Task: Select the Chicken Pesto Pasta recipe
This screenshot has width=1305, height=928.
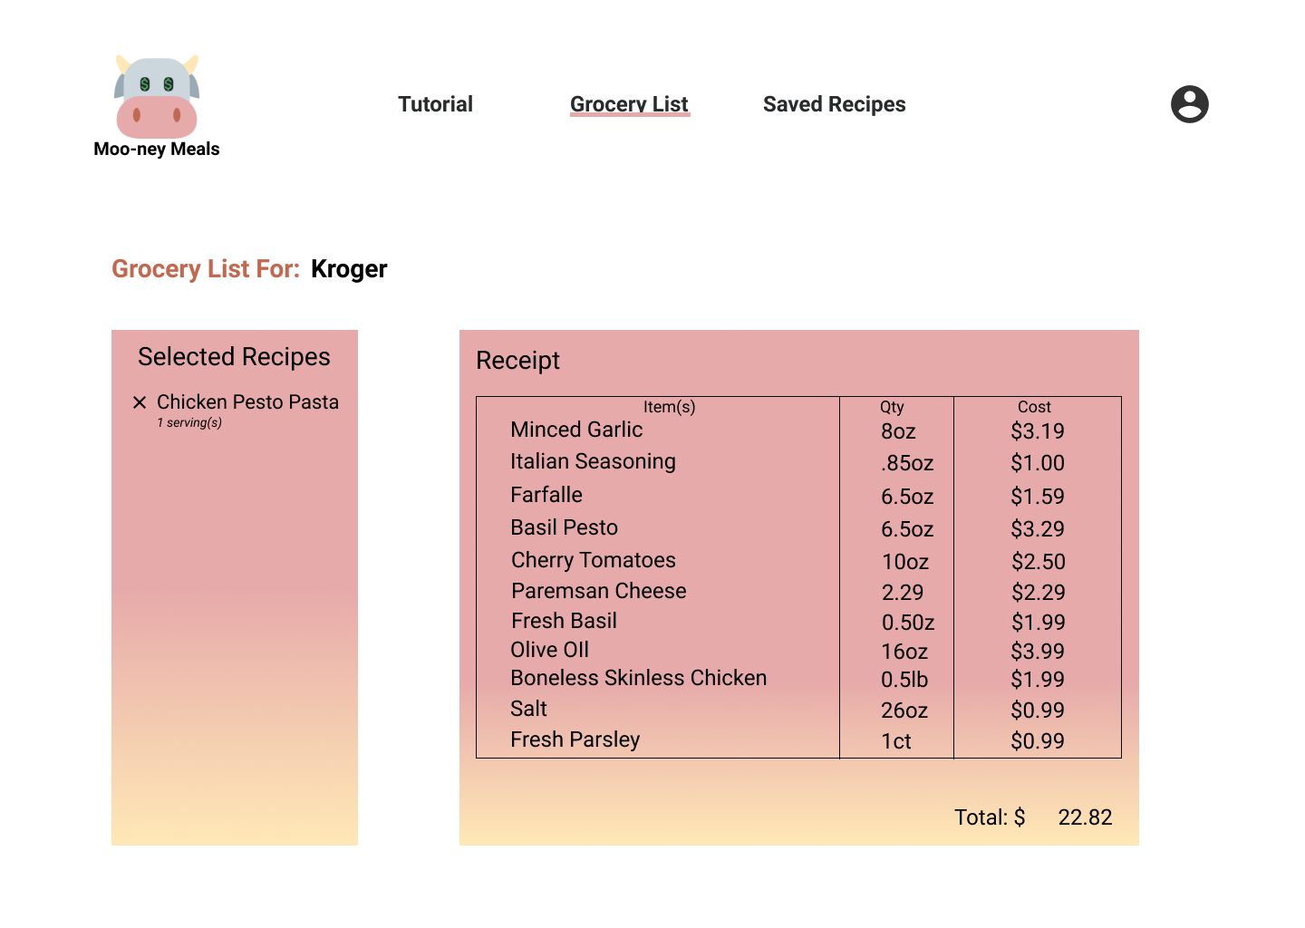Action: (247, 401)
